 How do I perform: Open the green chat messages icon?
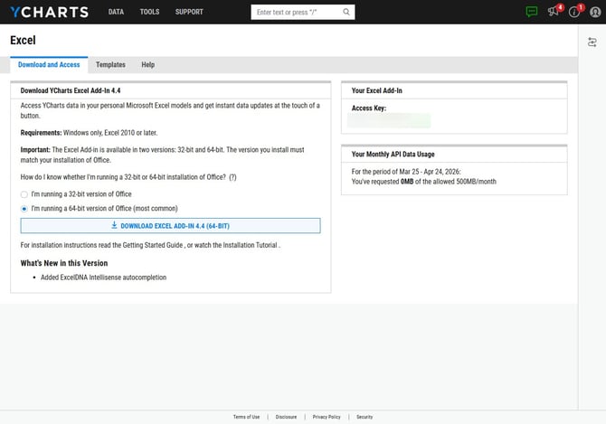(x=531, y=13)
